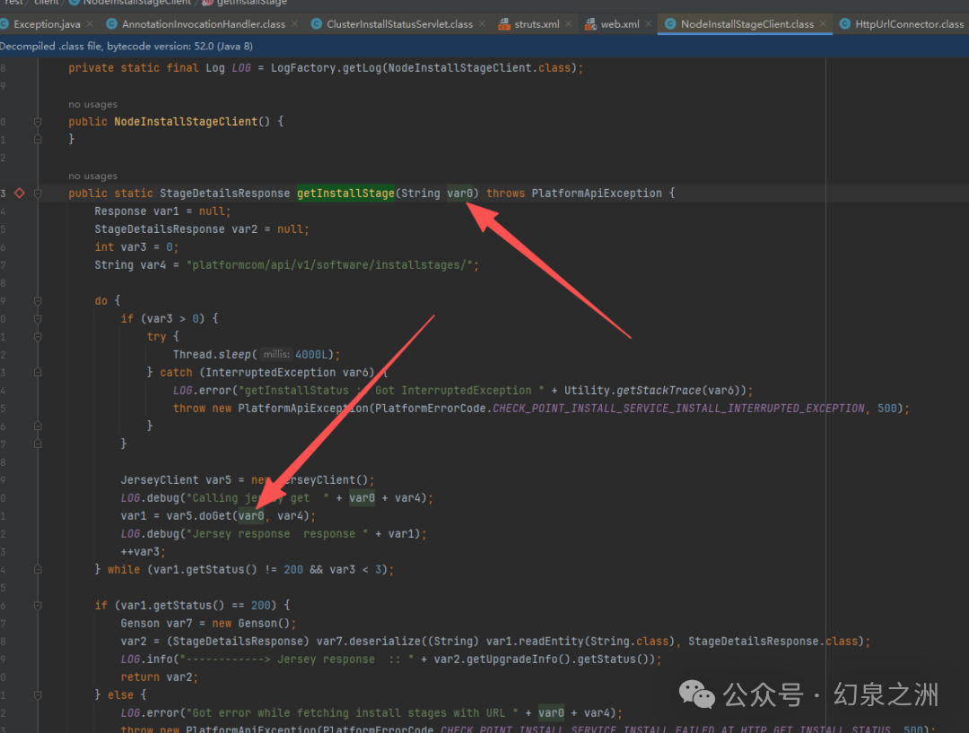
Task: Click the var0 parameter in method signature
Action: (459, 194)
